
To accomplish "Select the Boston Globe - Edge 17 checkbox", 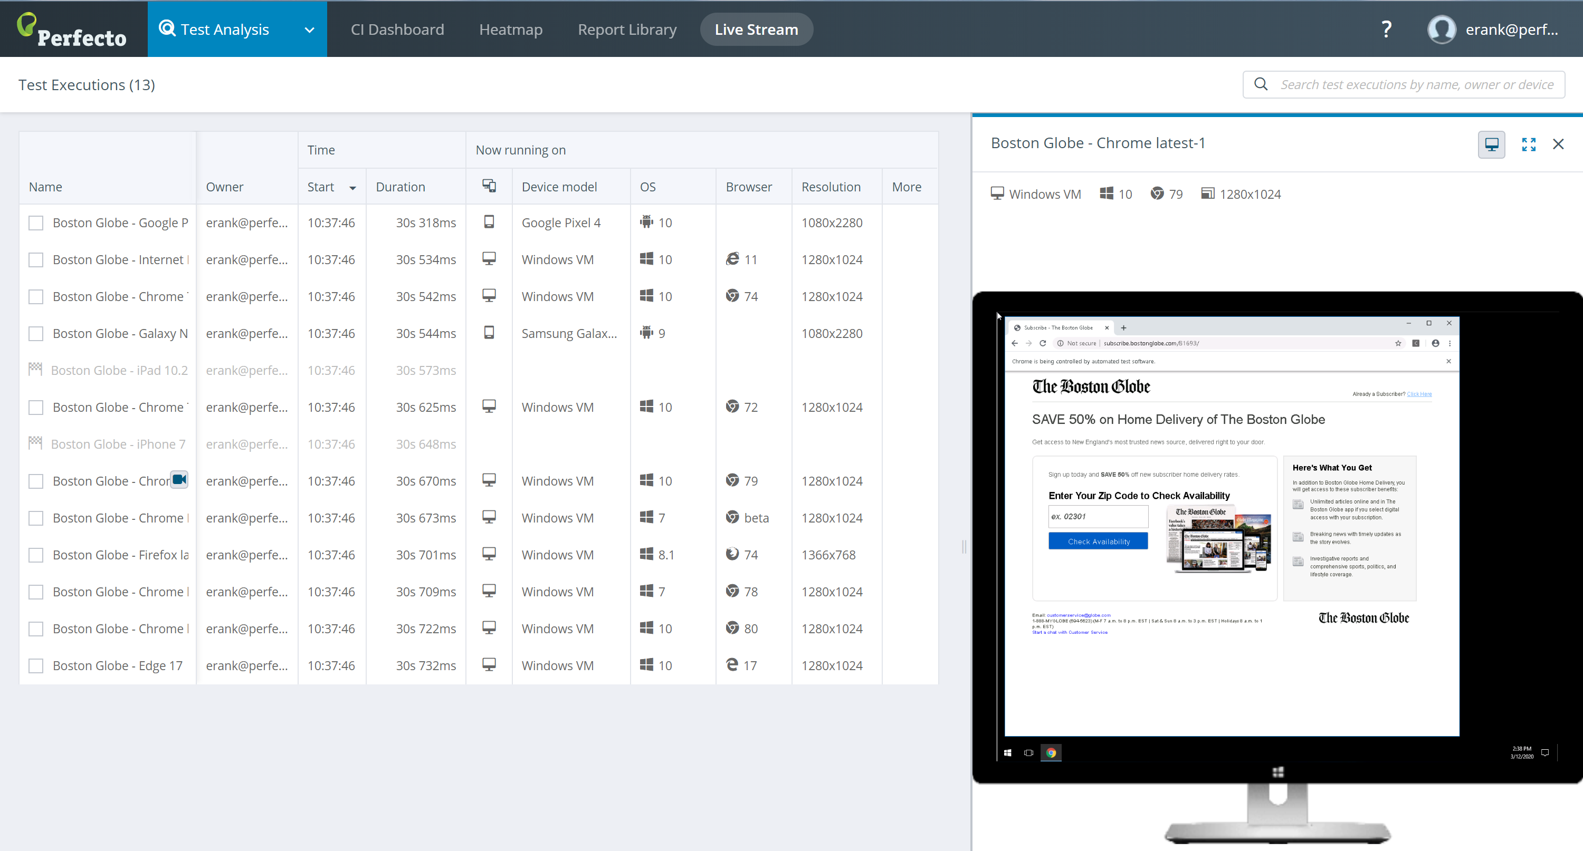I will click(x=36, y=665).
